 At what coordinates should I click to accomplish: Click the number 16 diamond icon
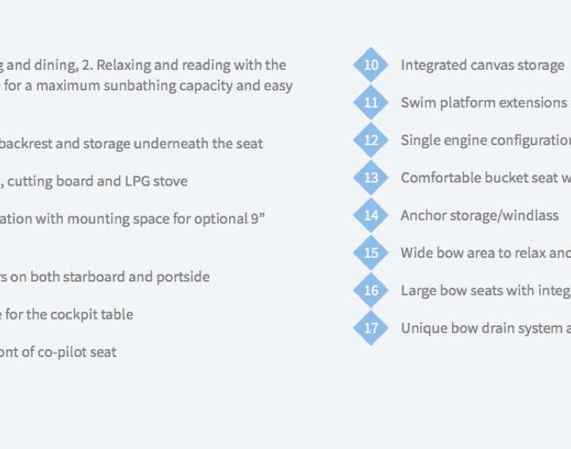tap(370, 290)
